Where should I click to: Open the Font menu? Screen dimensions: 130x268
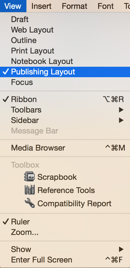click(x=106, y=6)
